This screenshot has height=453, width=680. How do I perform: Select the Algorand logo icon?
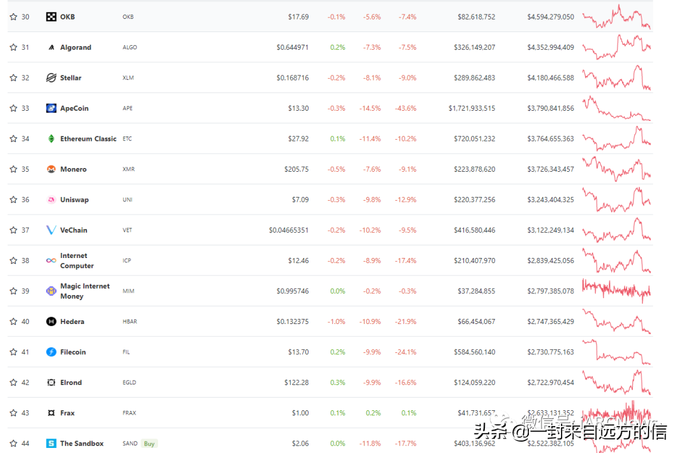tap(50, 47)
